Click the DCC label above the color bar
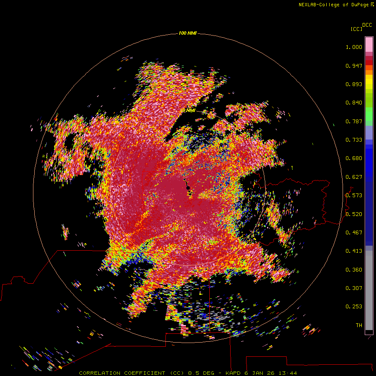The width and height of the screenshot is (376, 376). click(367, 25)
